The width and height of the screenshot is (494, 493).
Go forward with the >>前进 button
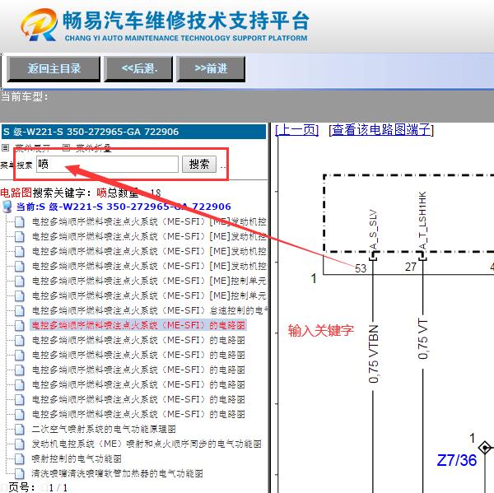(211, 68)
